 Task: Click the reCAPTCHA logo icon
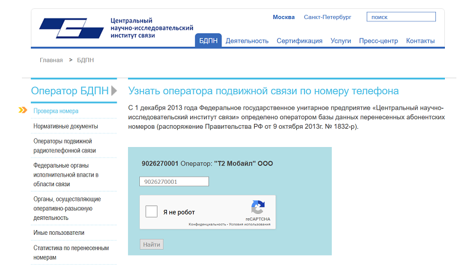pyautogui.click(x=258, y=207)
